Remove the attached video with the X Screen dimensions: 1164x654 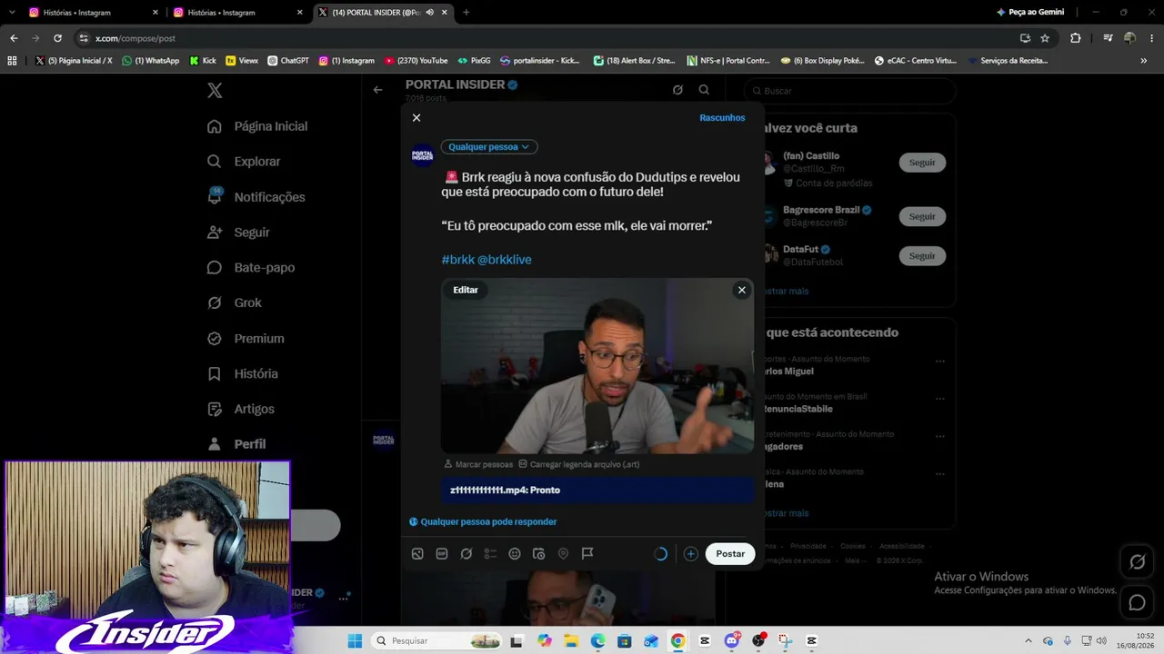point(742,290)
